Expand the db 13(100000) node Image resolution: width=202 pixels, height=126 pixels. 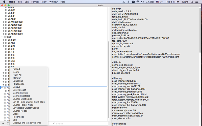(x=3, y=28)
